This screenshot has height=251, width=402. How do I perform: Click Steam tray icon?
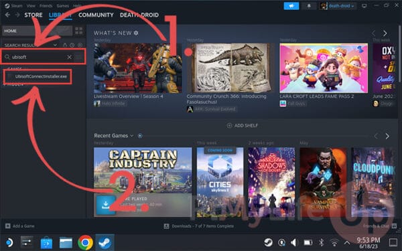[x=268, y=242]
